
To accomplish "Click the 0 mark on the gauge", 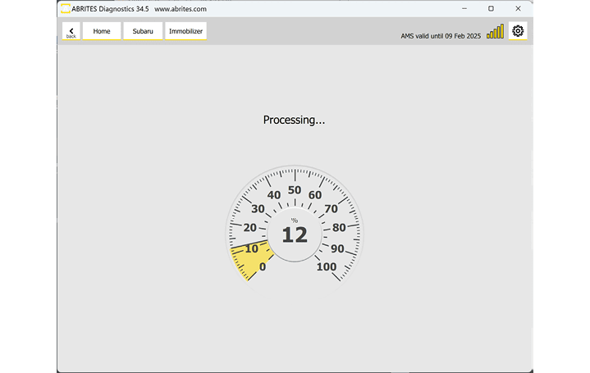I will [x=263, y=266].
